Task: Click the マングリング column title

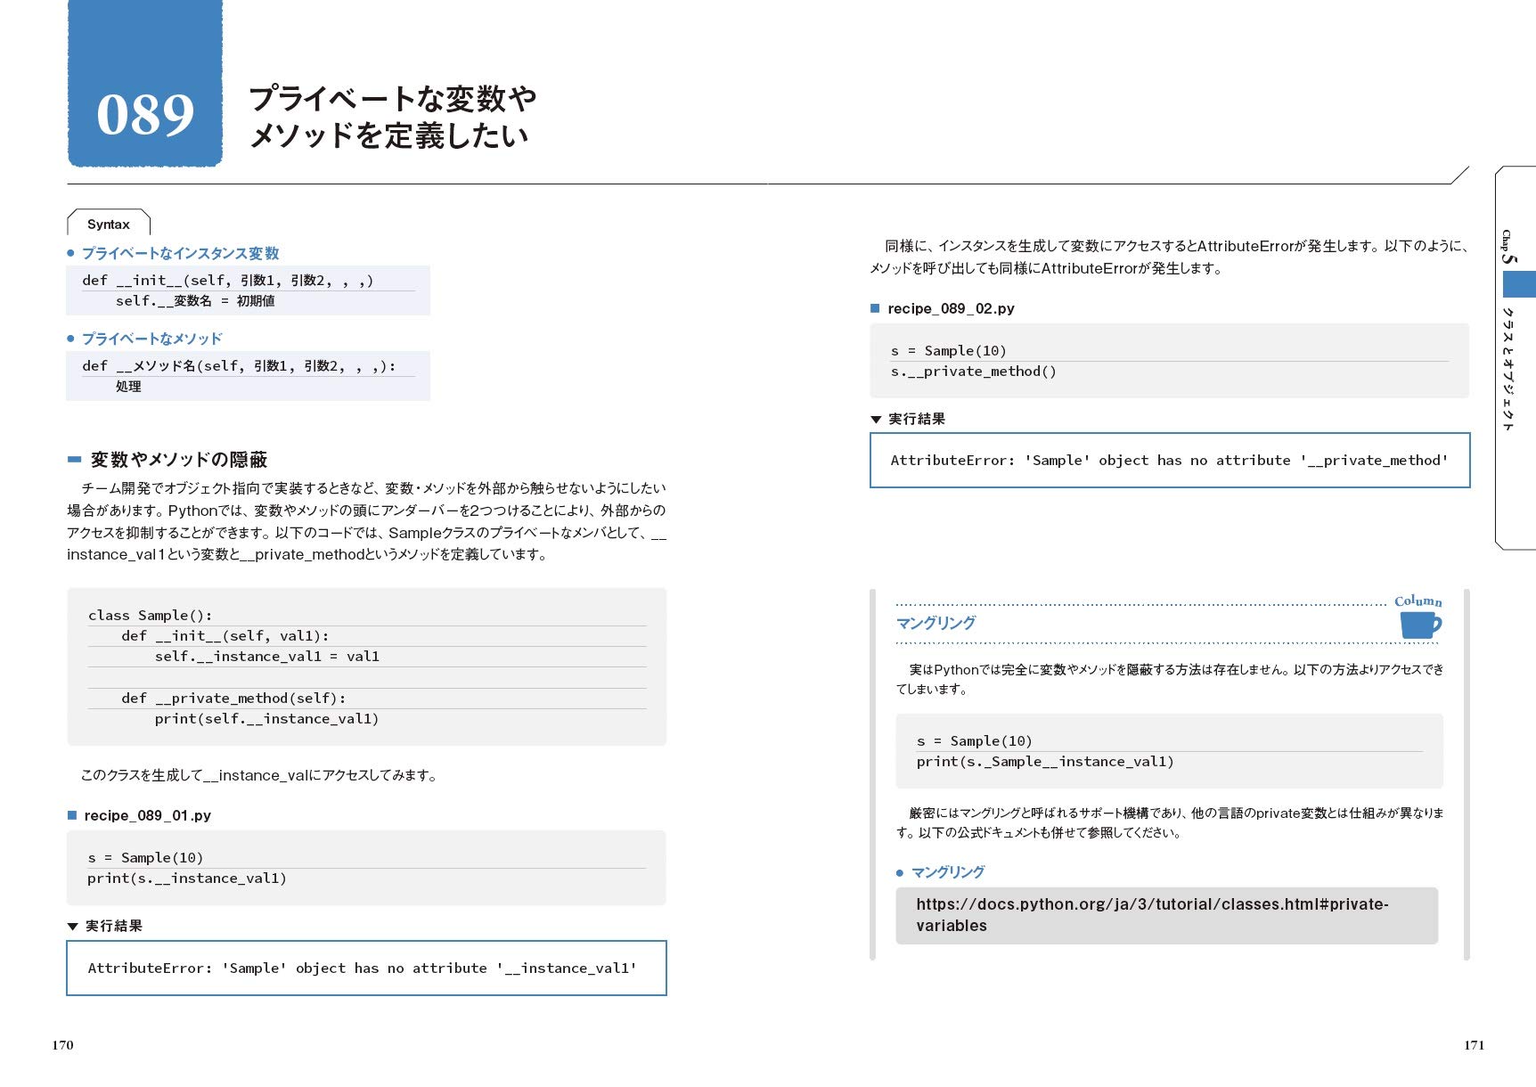Action: [x=935, y=623]
